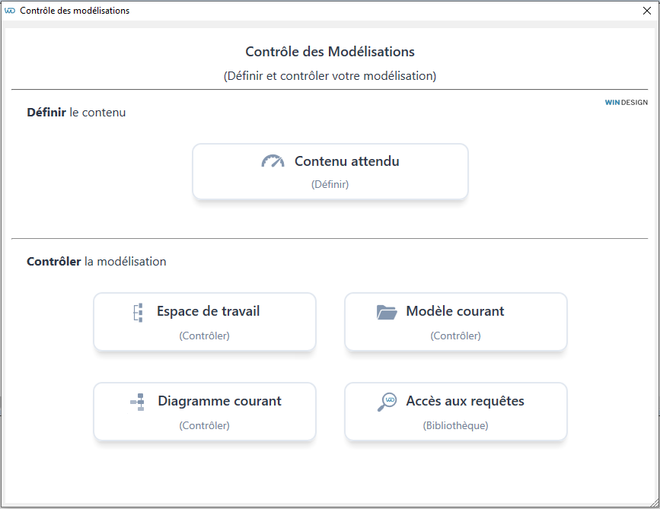Close the Contrôle des modélisations window

(647, 11)
